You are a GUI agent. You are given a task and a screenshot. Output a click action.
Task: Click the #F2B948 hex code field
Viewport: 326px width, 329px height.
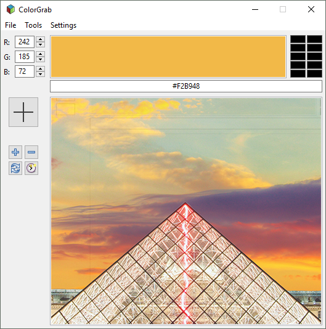coord(186,86)
